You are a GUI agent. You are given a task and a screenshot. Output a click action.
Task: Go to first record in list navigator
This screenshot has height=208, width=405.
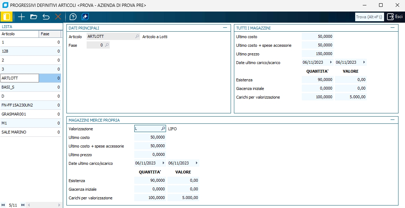[x=3, y=205]
